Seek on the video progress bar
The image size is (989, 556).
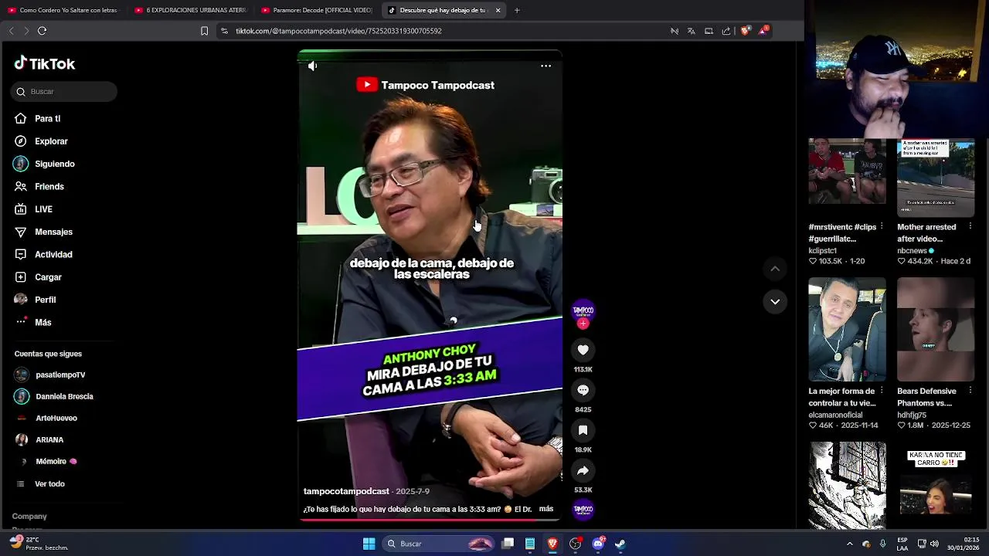point(430,519)
